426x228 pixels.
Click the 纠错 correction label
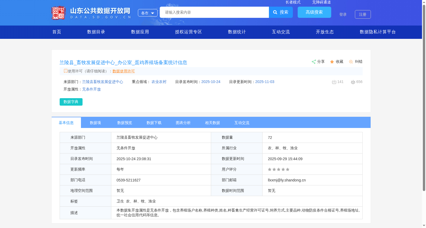(x=359, y=62)
